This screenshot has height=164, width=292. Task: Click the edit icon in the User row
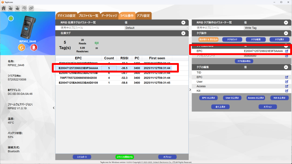(287, 82)
